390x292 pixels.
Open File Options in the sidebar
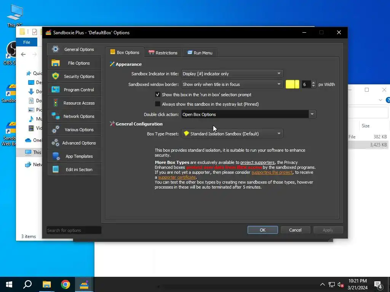[x=74, y=63]
